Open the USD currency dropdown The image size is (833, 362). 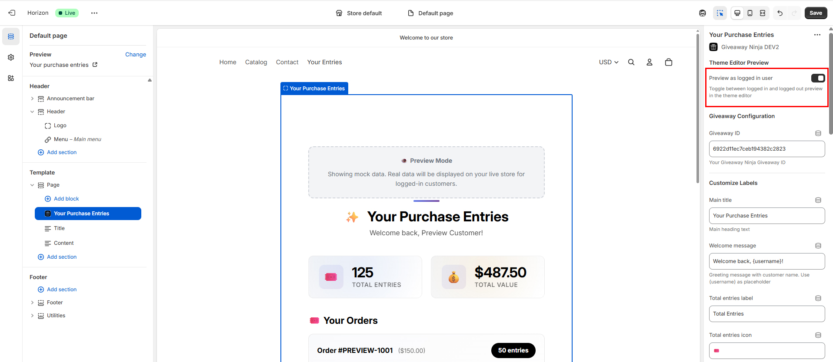point(609,62)
